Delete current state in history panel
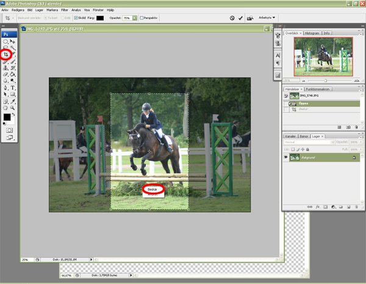 [x=356, y=127]
